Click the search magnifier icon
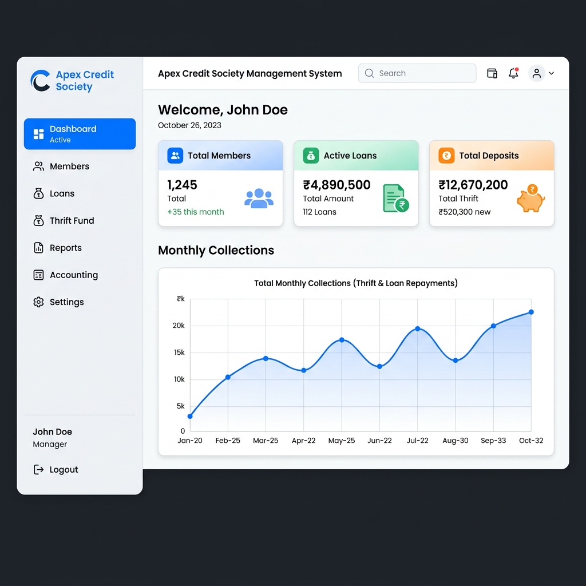 click(369, 73)
